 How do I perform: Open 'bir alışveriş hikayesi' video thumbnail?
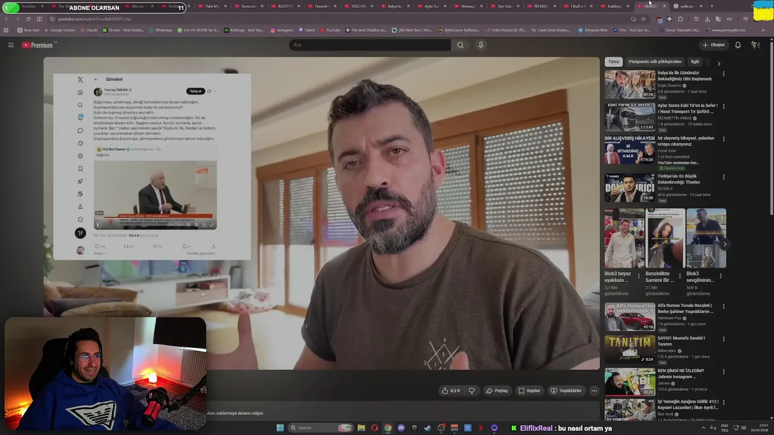[x=629, y=149]
